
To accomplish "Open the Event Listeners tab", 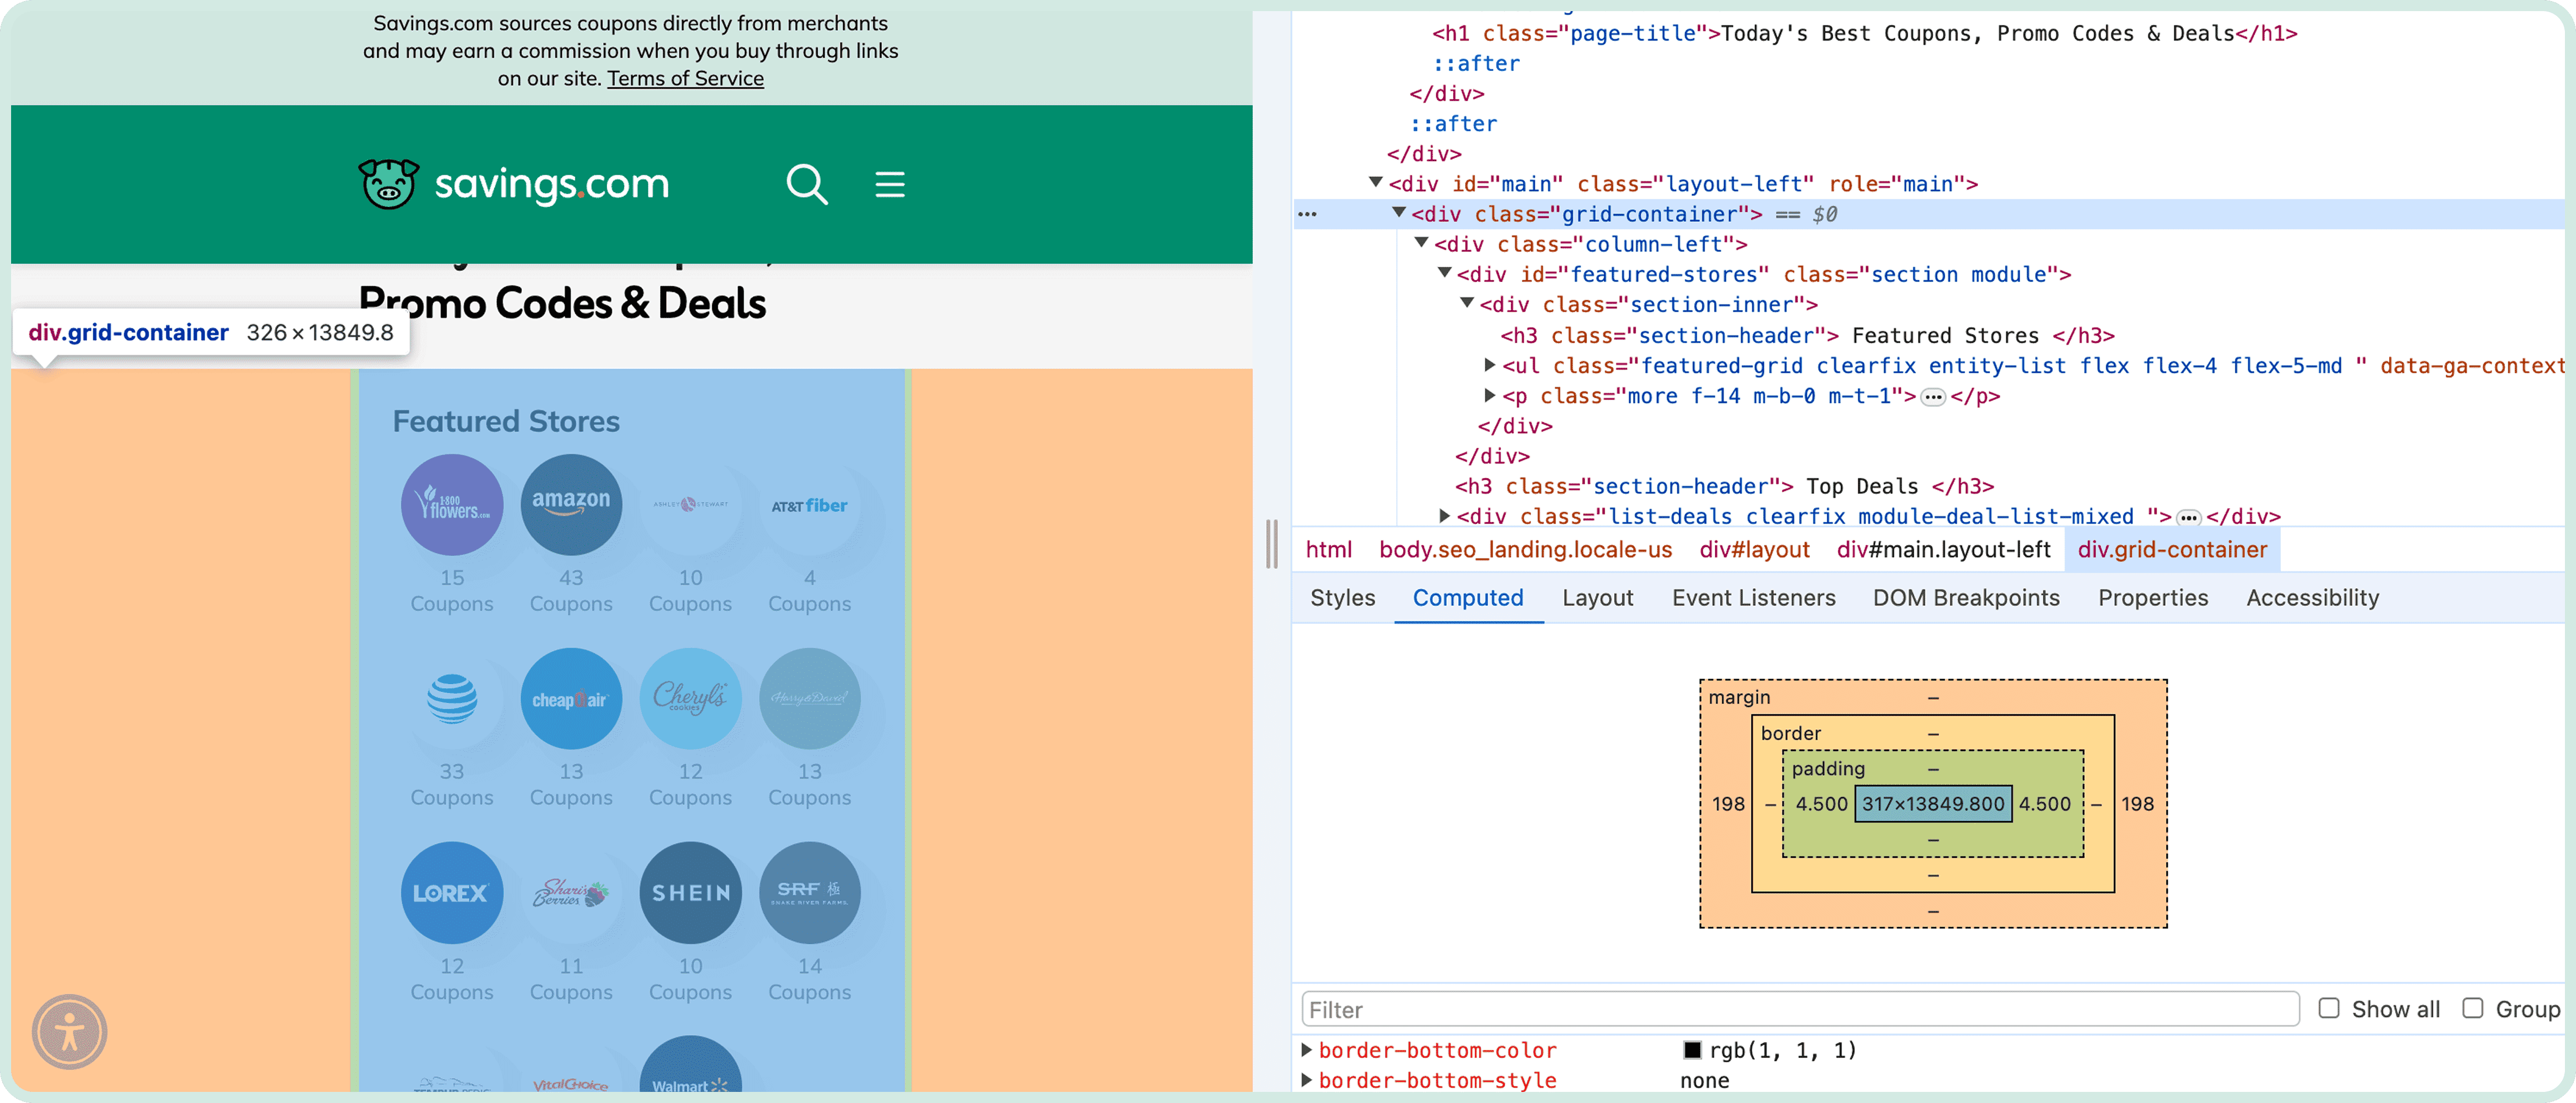I will (x=1753, y=598).
